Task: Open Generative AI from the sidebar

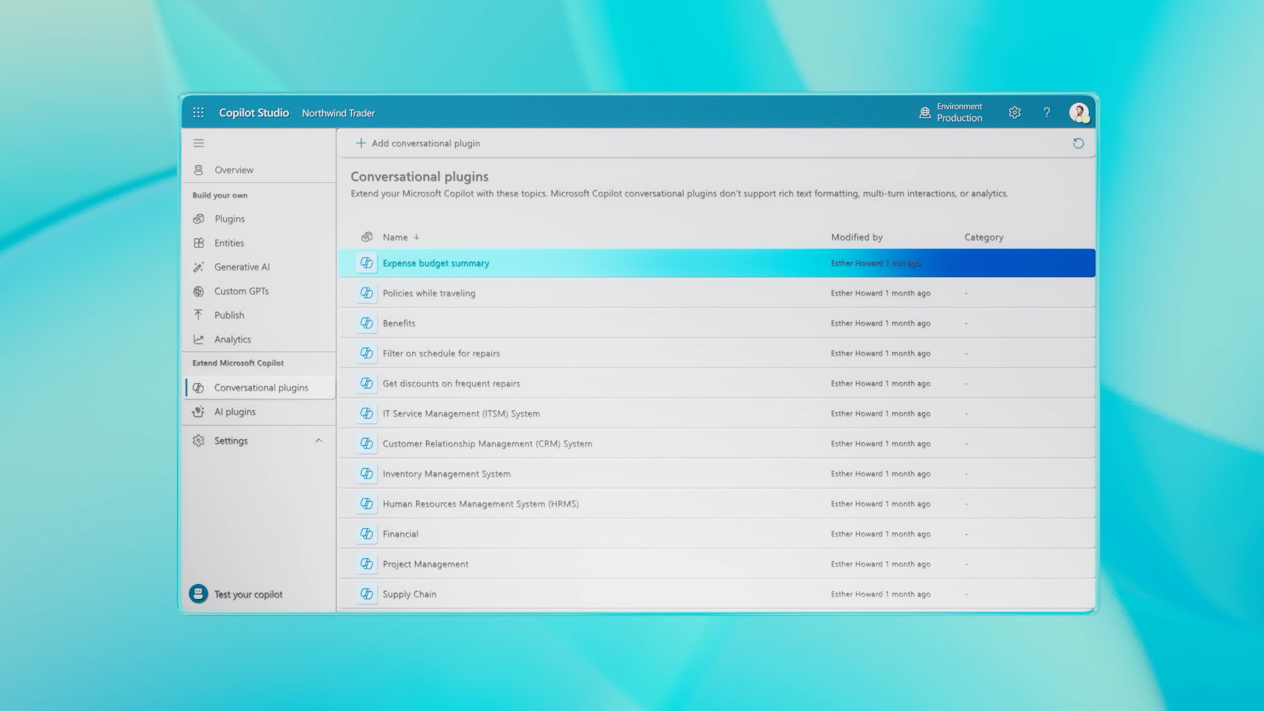Action: [199, 267]
